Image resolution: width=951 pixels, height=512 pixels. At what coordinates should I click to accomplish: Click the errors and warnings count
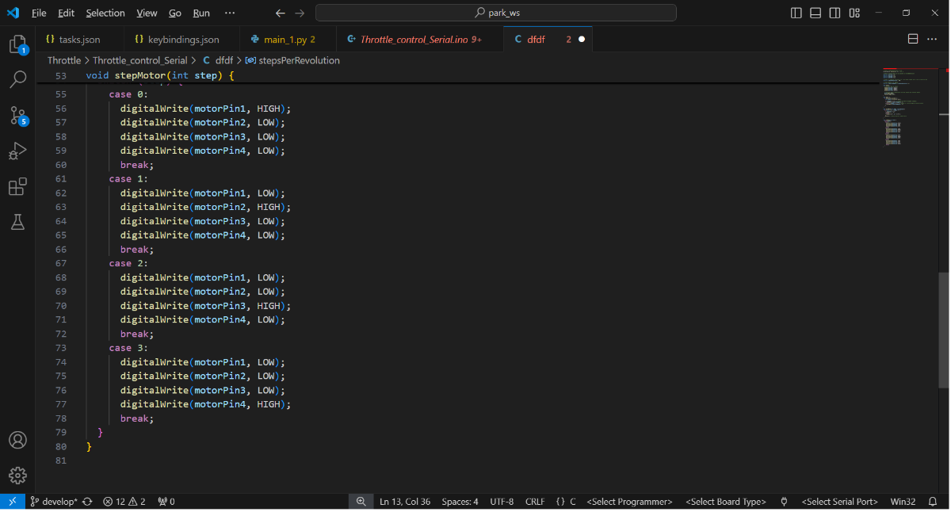pos(124,502)
